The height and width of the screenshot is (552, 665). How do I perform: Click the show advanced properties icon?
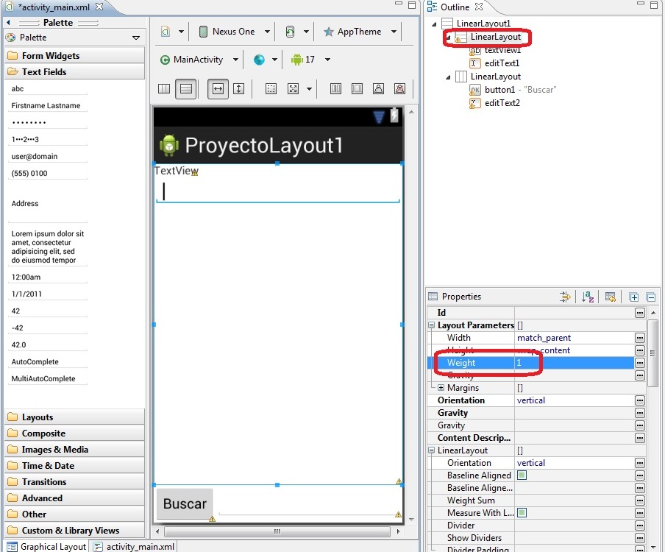point(565,297)
